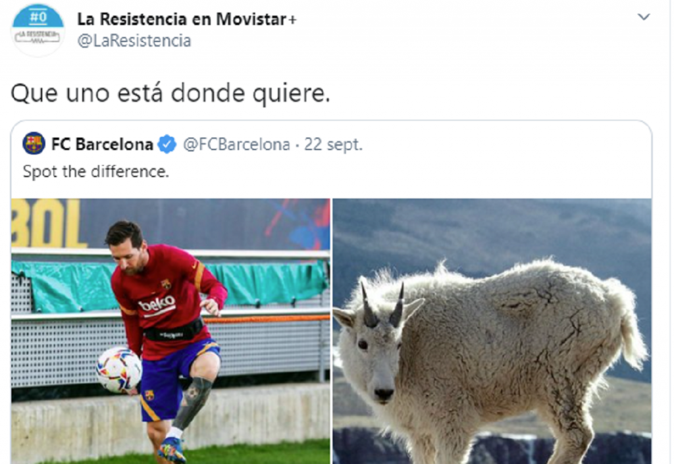Click the soccer ball in left photo

[x=119, y=371]
